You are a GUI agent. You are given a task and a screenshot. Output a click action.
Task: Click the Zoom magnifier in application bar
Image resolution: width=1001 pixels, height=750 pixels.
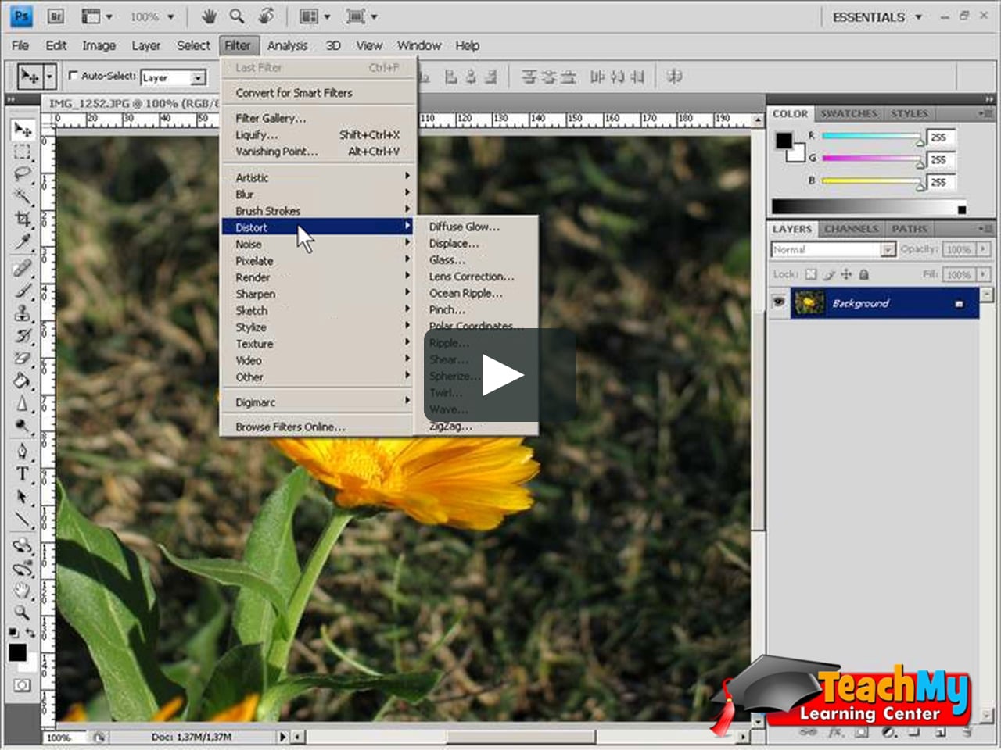[x=237, y=16]
